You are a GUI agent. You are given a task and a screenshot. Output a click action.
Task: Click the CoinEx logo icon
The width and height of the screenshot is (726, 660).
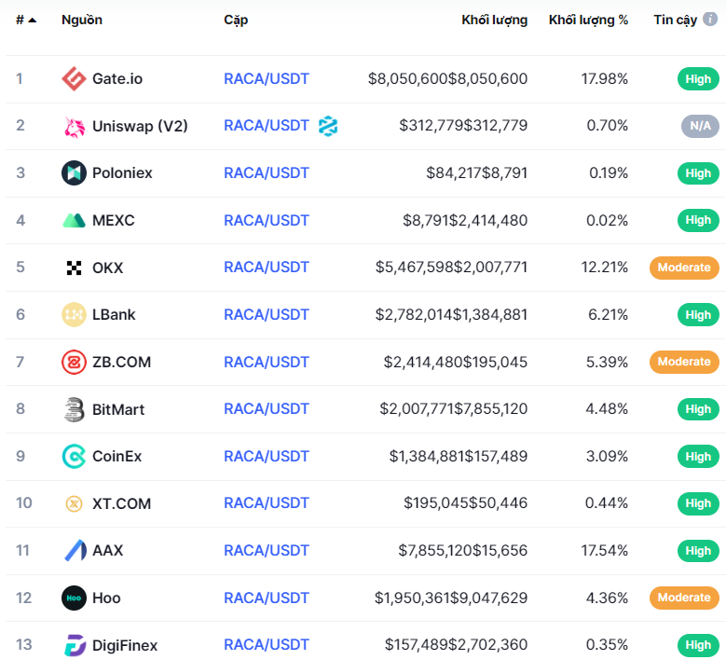[74, 456]
